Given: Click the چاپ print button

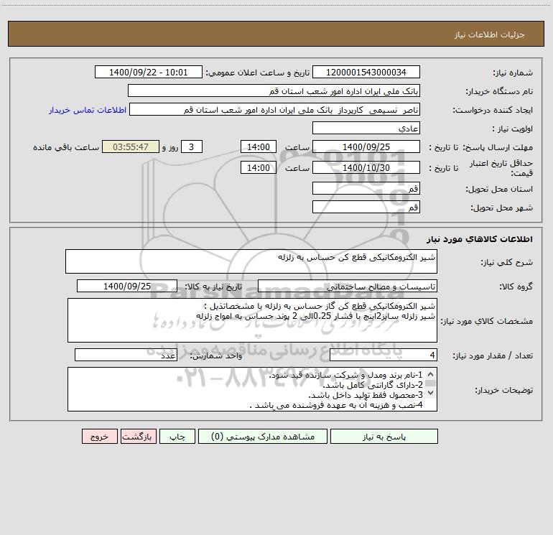Looking at the screenshot, I should coord(177,436).
